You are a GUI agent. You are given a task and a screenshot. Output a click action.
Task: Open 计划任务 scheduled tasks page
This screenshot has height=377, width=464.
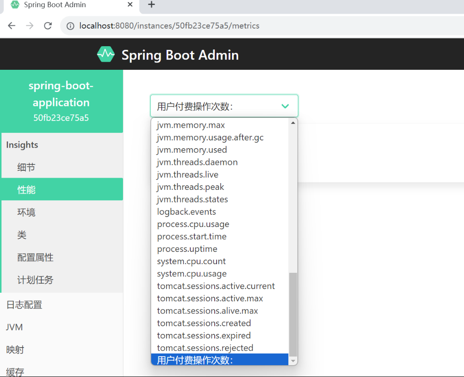click(x=35, y=280)
